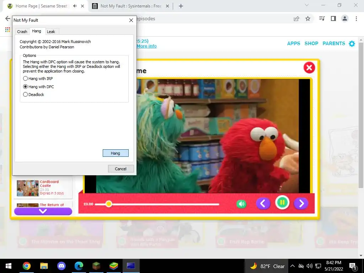This screenshot has width=364, height=273.
Task: Pause the video with the green pause button
Action: coord(282,202)
